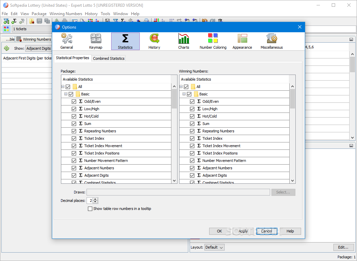The image size is (357, 261).
Task: Click the Decimal places value field
Action: click(x=90, y=201)
